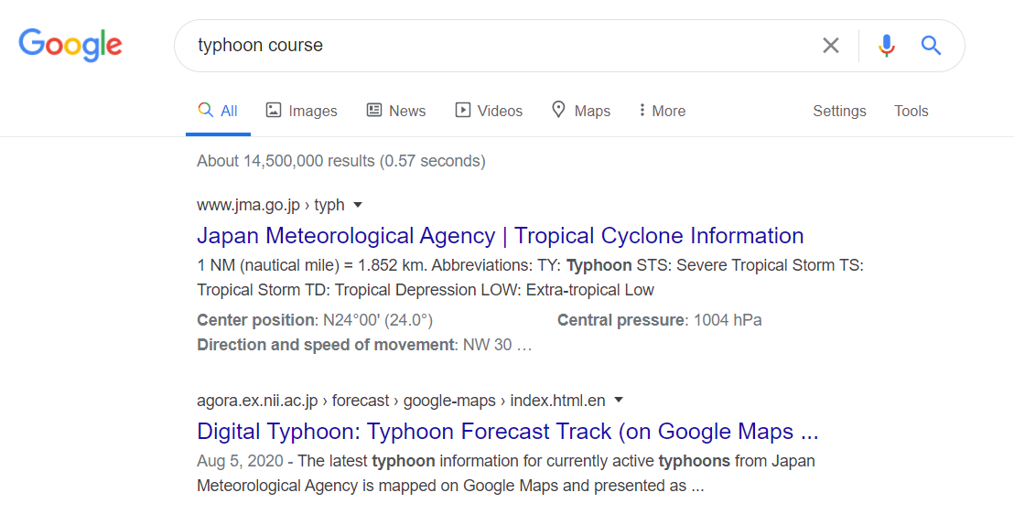Expand arrow next to agora.ex.nii.ac.jp result
Image resolution: width=1014 pixels, height=514 pixels.
pos(619,401)
